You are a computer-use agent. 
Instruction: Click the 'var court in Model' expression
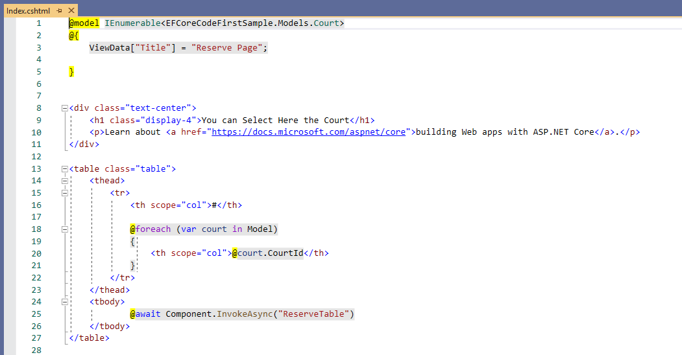click(x=226, y=229)
